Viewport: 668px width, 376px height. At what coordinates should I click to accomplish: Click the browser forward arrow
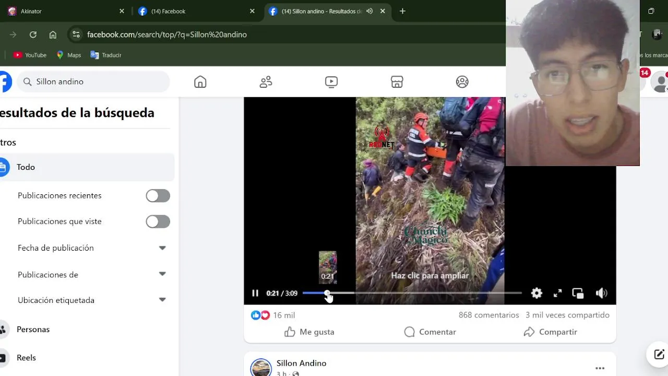pos(13,34)
